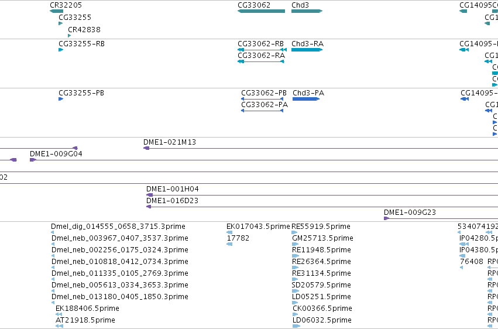
Task: Select the GM25713.5prime EST glyph
Action: (x=295, y=244)
